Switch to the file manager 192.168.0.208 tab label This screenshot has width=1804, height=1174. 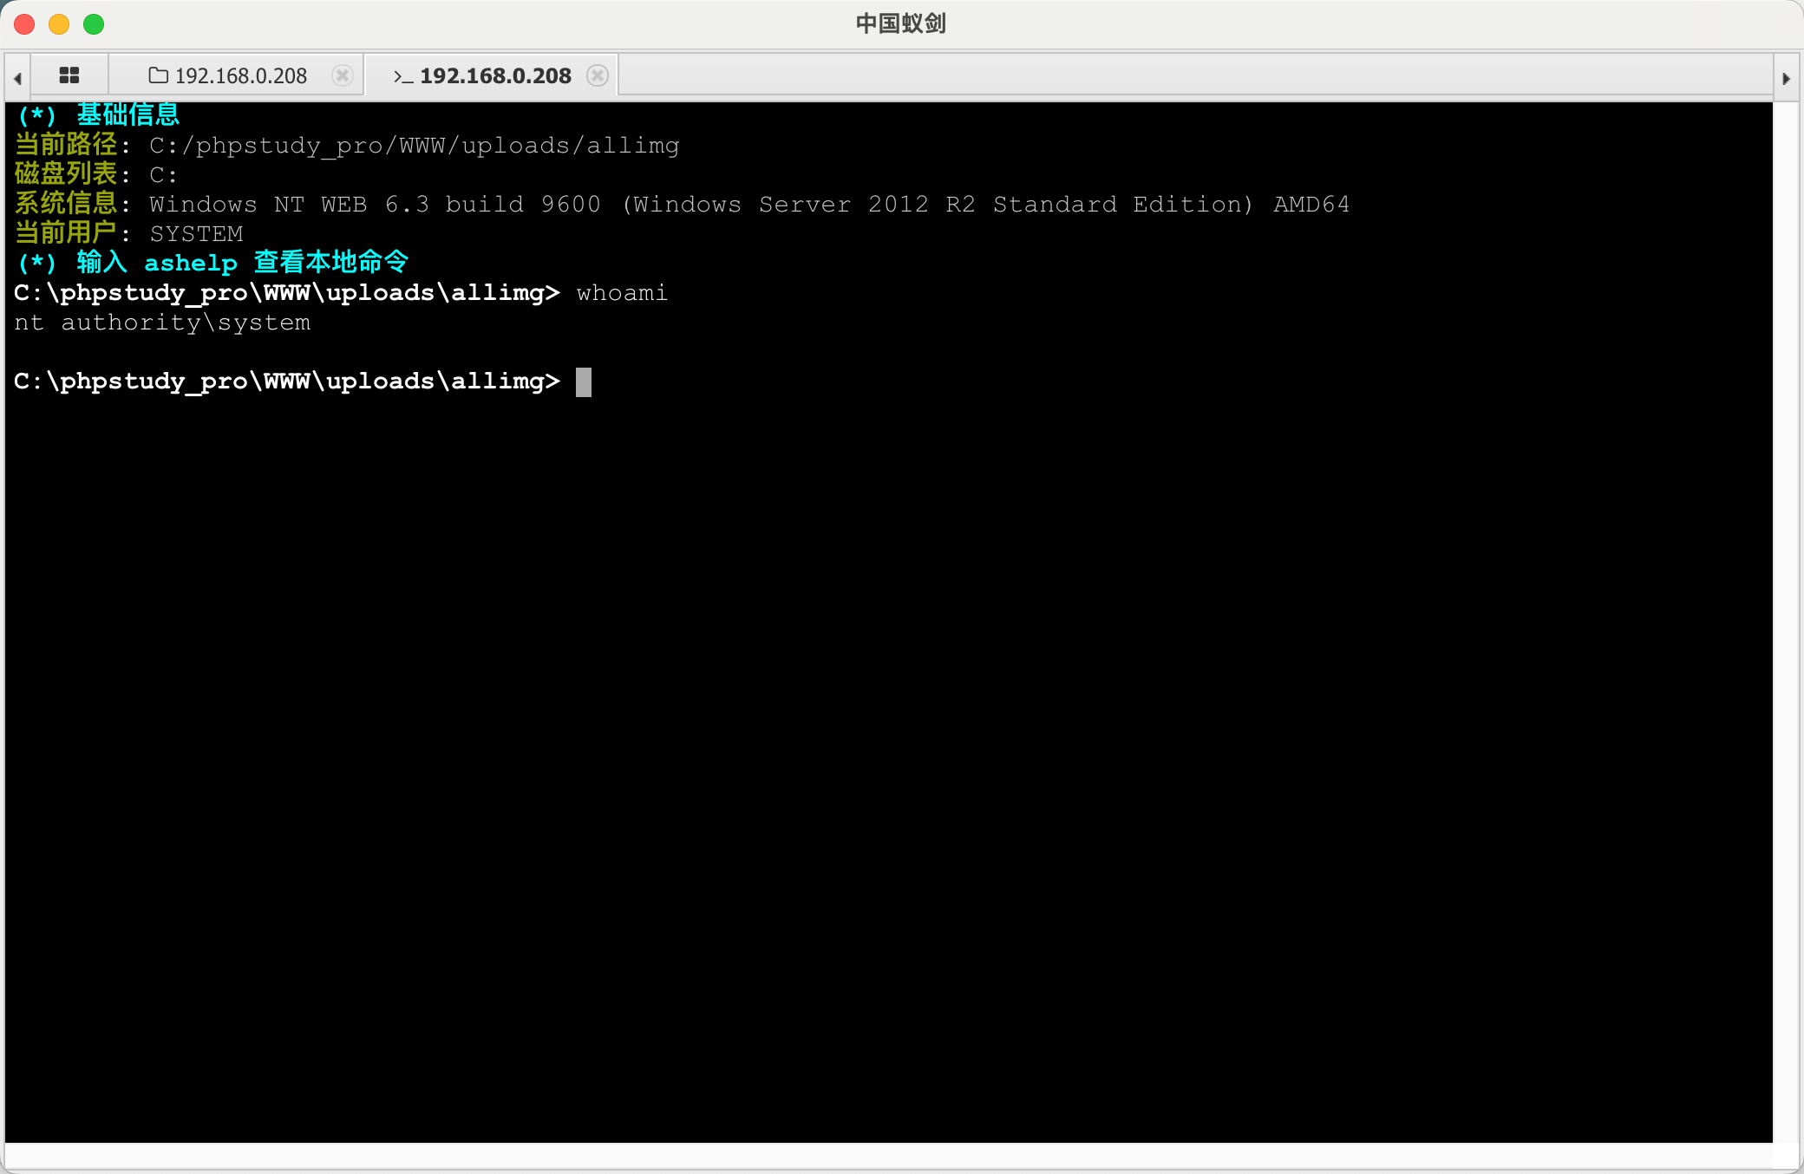(x=241, y=76)
